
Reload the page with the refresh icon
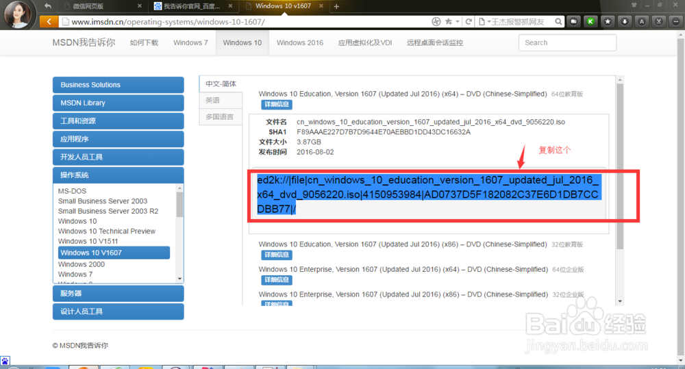(x=469, y=21)
